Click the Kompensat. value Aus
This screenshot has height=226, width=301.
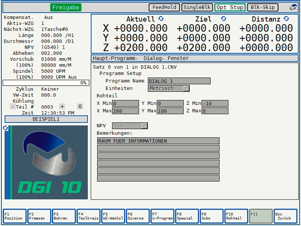pyautogui.click(x=48, y=18)
